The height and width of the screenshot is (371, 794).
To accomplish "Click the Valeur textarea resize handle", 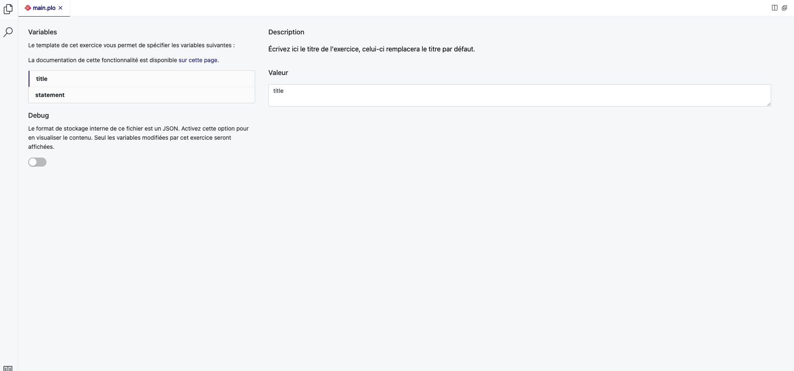I will [769, 104].
